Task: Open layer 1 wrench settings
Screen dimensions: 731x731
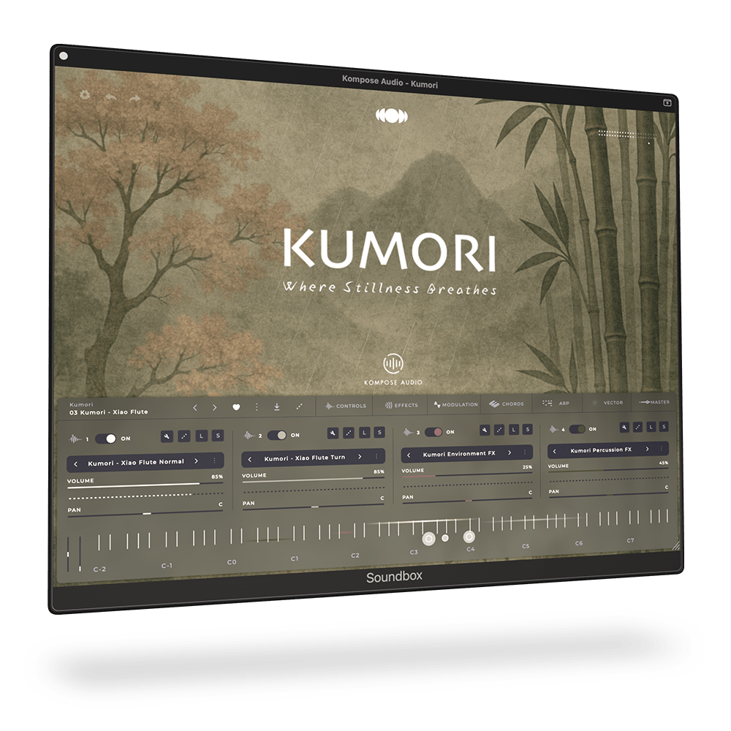Action: tap(167, 436)
